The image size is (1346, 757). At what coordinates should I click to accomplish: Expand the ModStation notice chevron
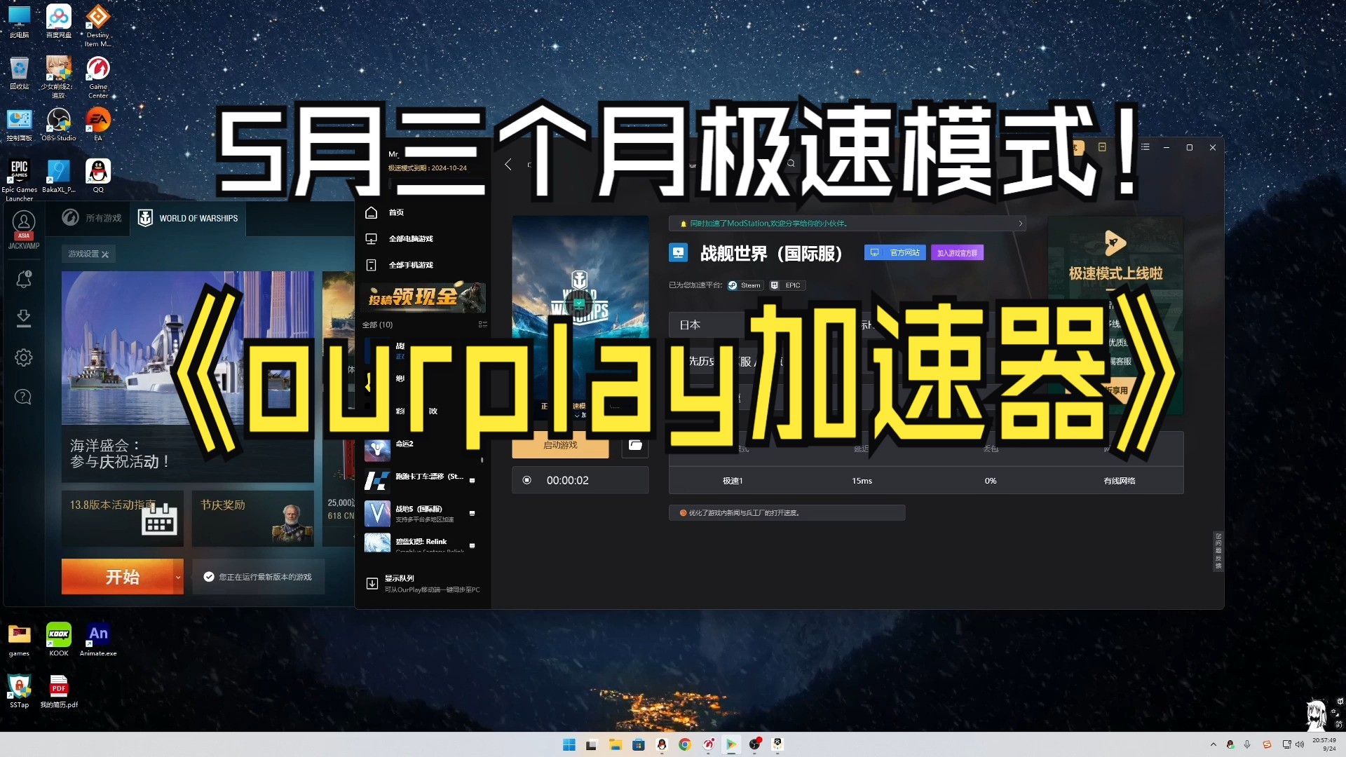(1020, 224)
